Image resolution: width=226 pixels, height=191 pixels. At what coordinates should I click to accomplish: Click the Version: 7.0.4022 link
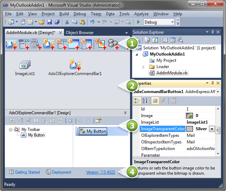click(x=100, y=172)
